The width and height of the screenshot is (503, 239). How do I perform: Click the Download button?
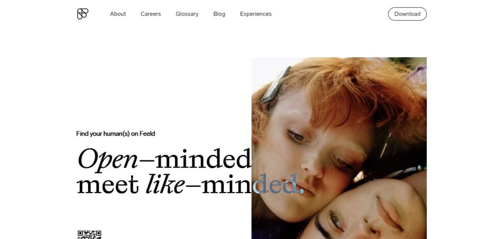click(408, 14)
